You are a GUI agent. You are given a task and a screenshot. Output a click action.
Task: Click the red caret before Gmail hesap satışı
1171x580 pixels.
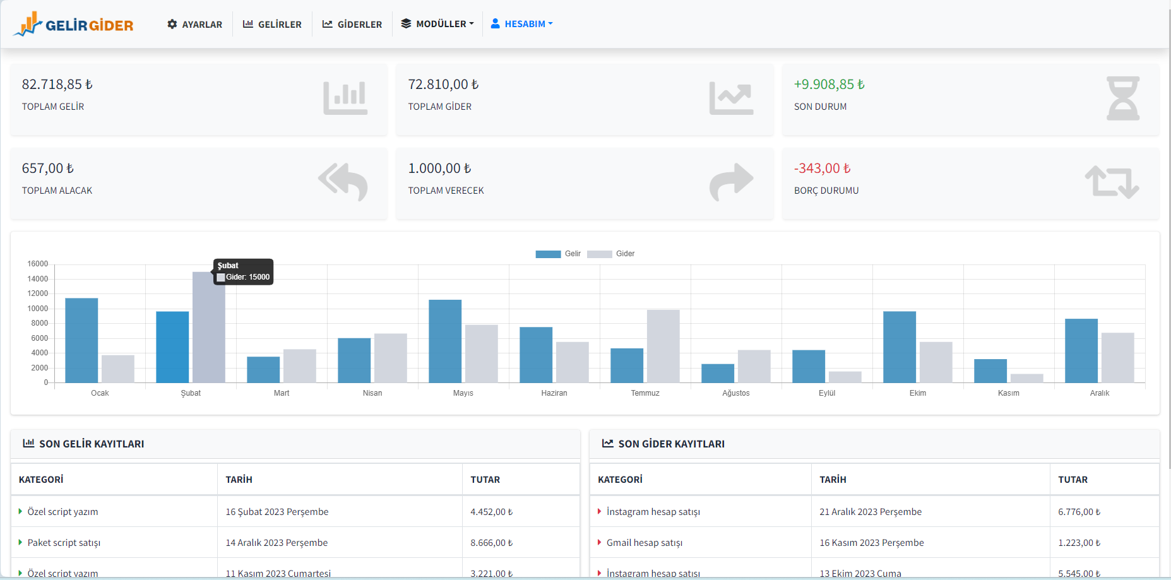(600, 542)
